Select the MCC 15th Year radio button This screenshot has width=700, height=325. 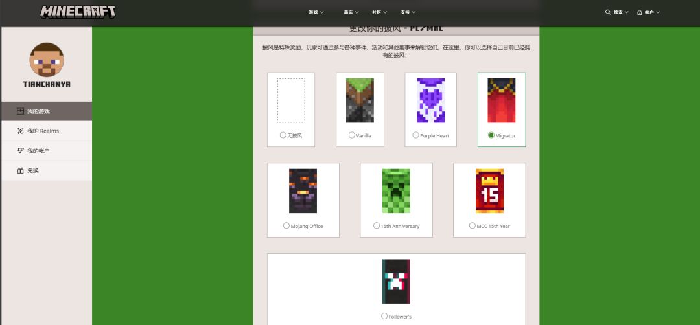click(x=472, y=225)
